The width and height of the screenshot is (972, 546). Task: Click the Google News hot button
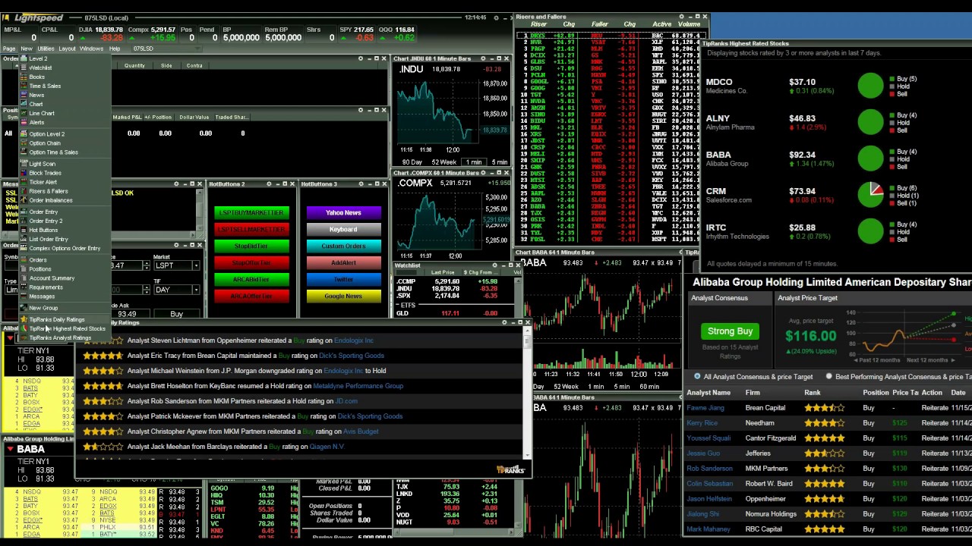343,297
